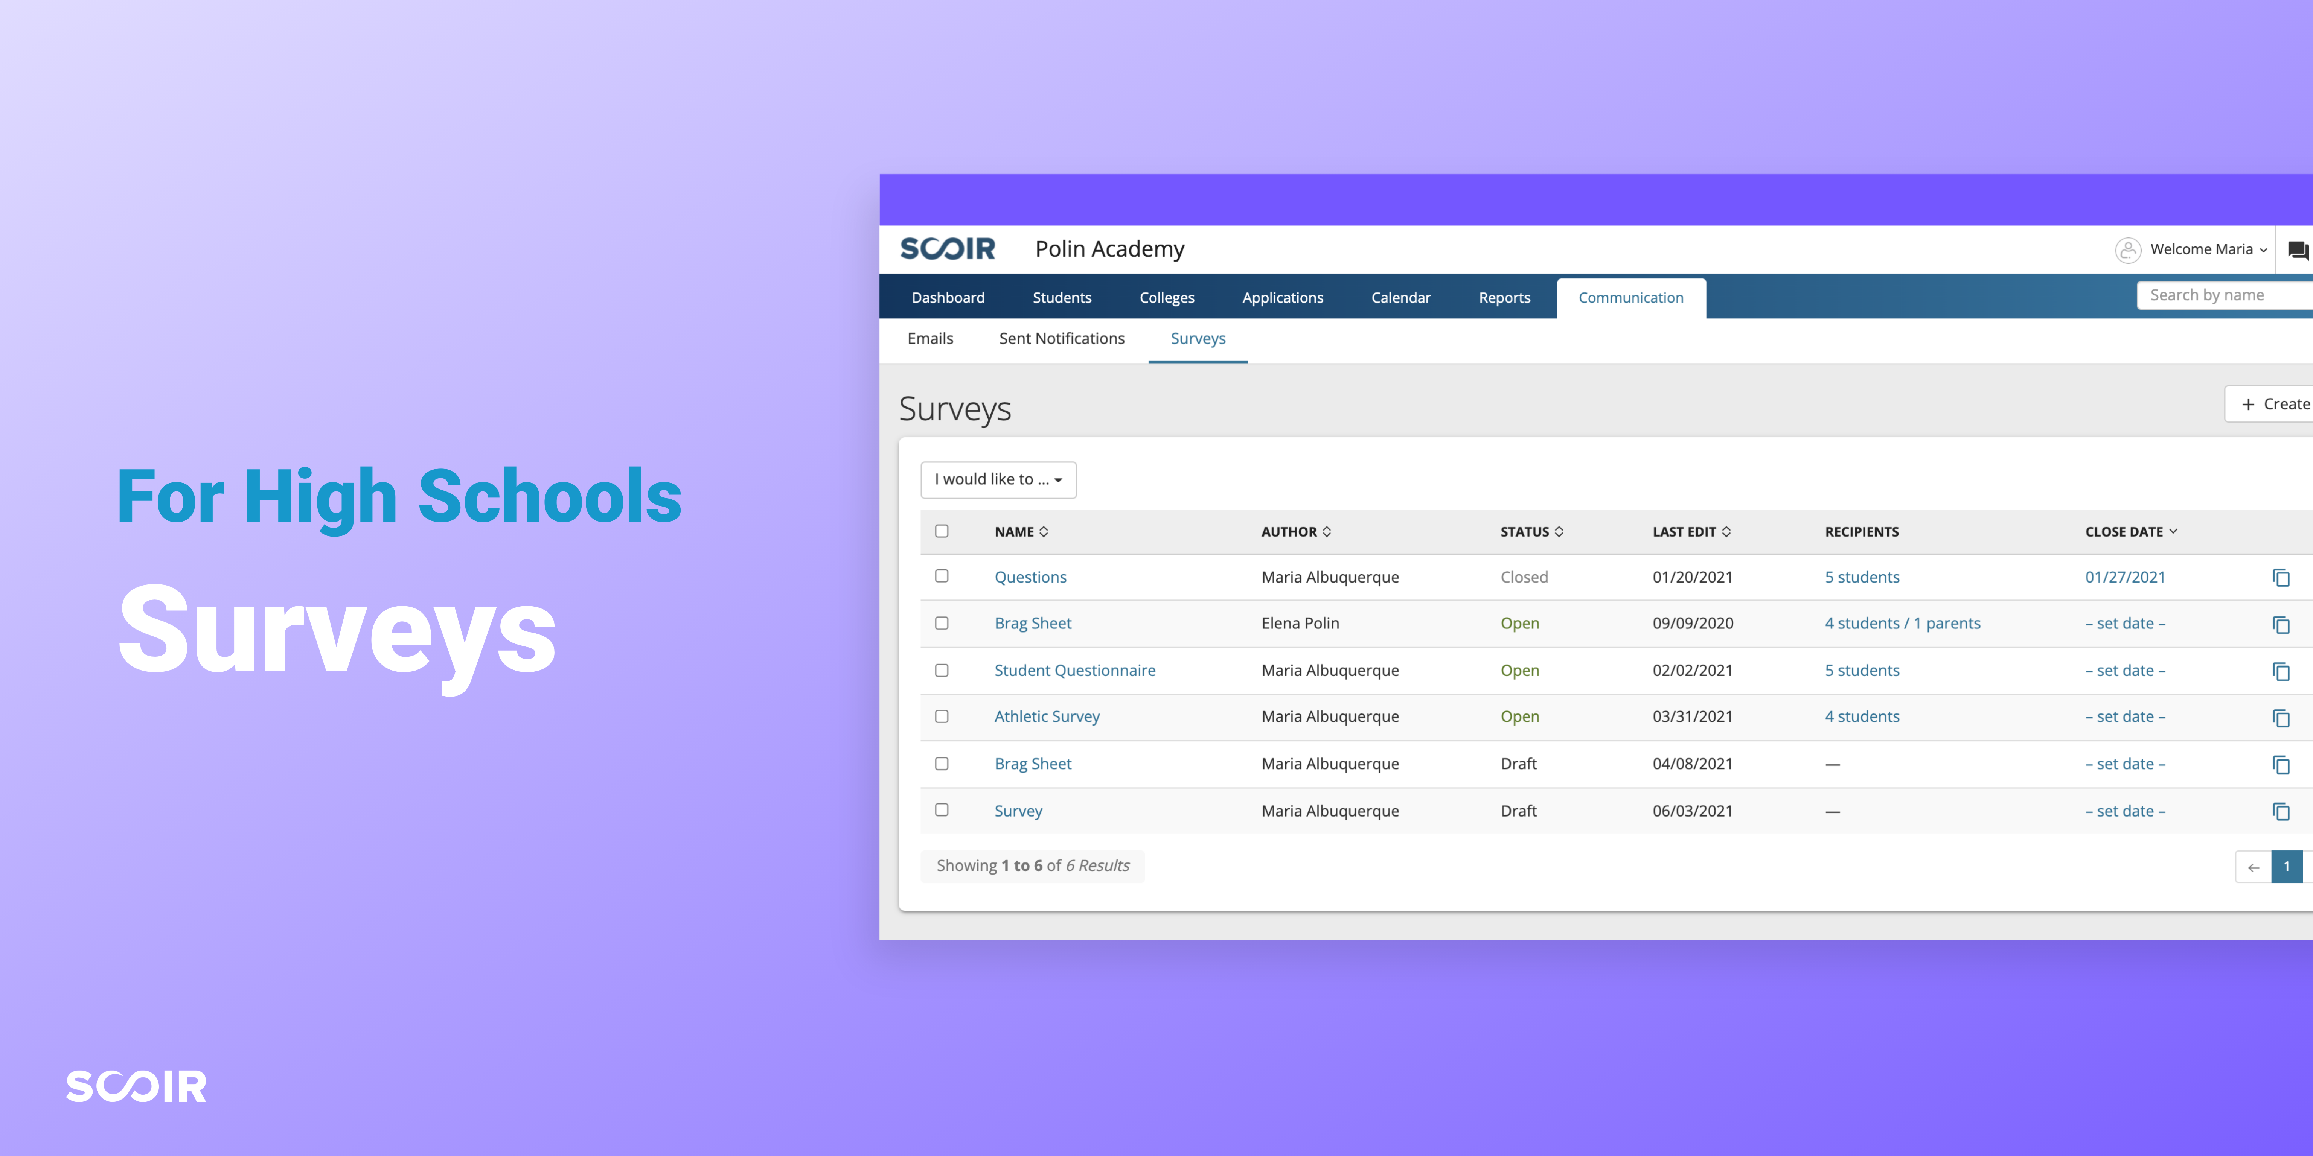Screen dimensions: 2313x1156
Task: Open the Student Questionnaire survey
Action: (x=1075, y=671)
